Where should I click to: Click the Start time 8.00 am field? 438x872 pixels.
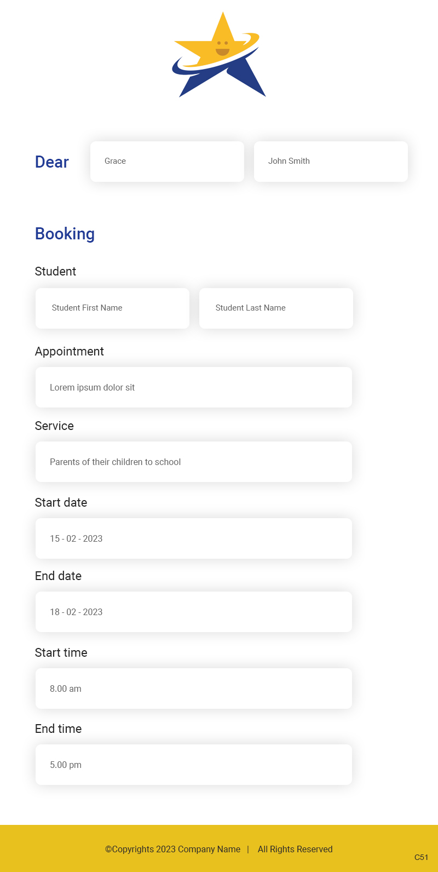pyautogui.click(x=193, y=689)
